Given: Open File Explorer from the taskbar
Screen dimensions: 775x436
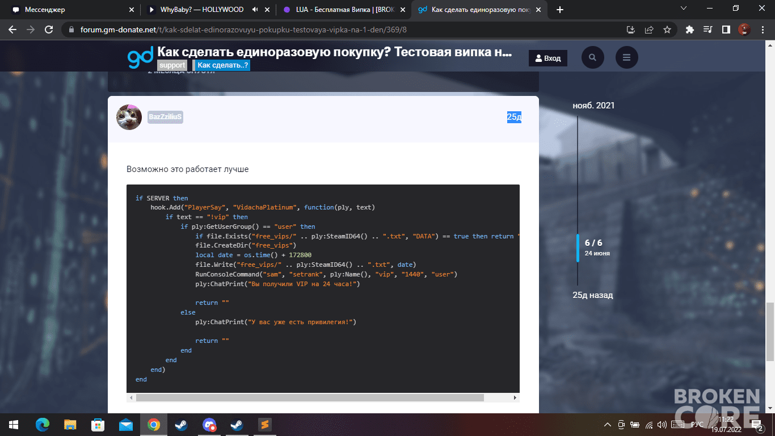Looking at the screenshot, I should (70, 424).
